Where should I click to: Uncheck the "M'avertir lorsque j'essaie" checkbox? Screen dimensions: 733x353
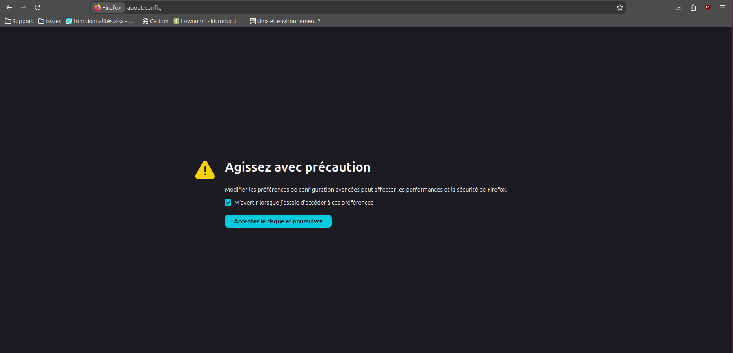(x=228, y=203)
